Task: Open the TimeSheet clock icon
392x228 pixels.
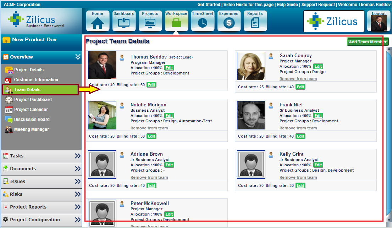Action: (203, 23)
